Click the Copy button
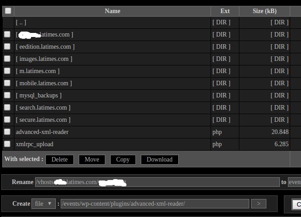Viewport: 301px width, 217px height. [123, 160]
